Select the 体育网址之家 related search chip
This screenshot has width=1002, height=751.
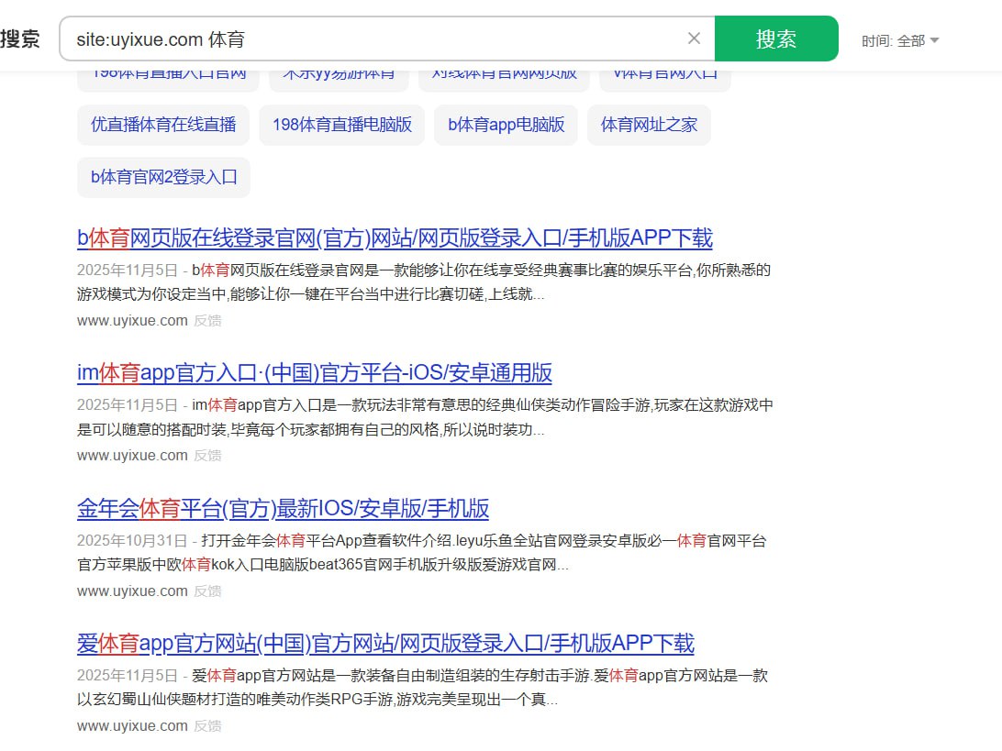tap(649, 125)
